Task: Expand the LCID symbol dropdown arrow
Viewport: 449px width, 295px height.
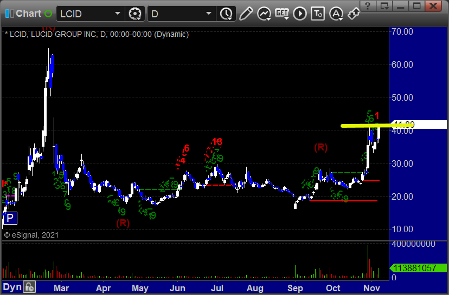Action: 118,14
